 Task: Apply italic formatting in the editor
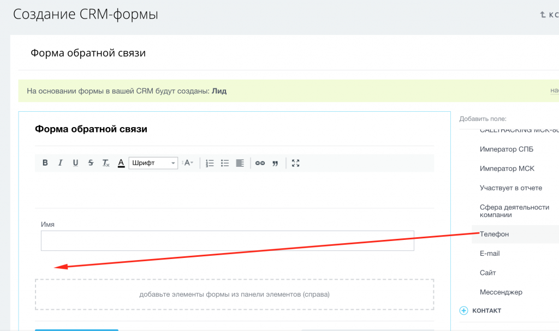(x=60, y=163)
